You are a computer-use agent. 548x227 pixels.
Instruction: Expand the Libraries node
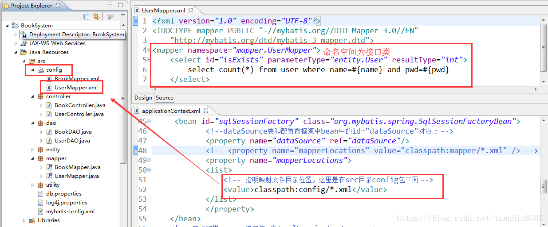[24, 220]
